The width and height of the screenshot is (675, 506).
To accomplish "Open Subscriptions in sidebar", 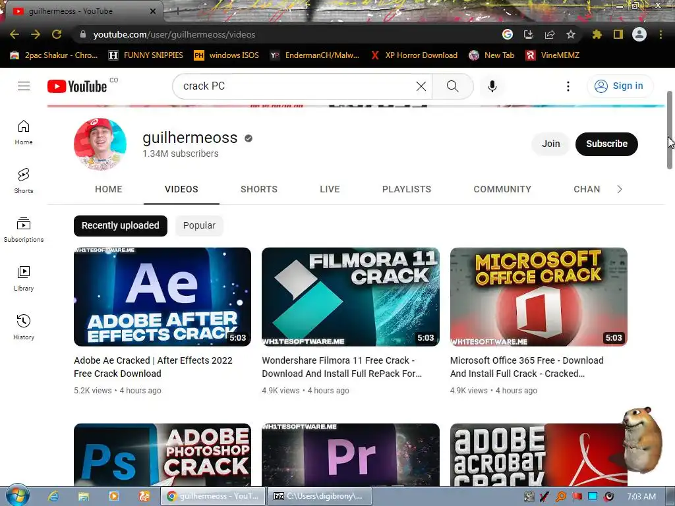I will (x=24, y=229).
